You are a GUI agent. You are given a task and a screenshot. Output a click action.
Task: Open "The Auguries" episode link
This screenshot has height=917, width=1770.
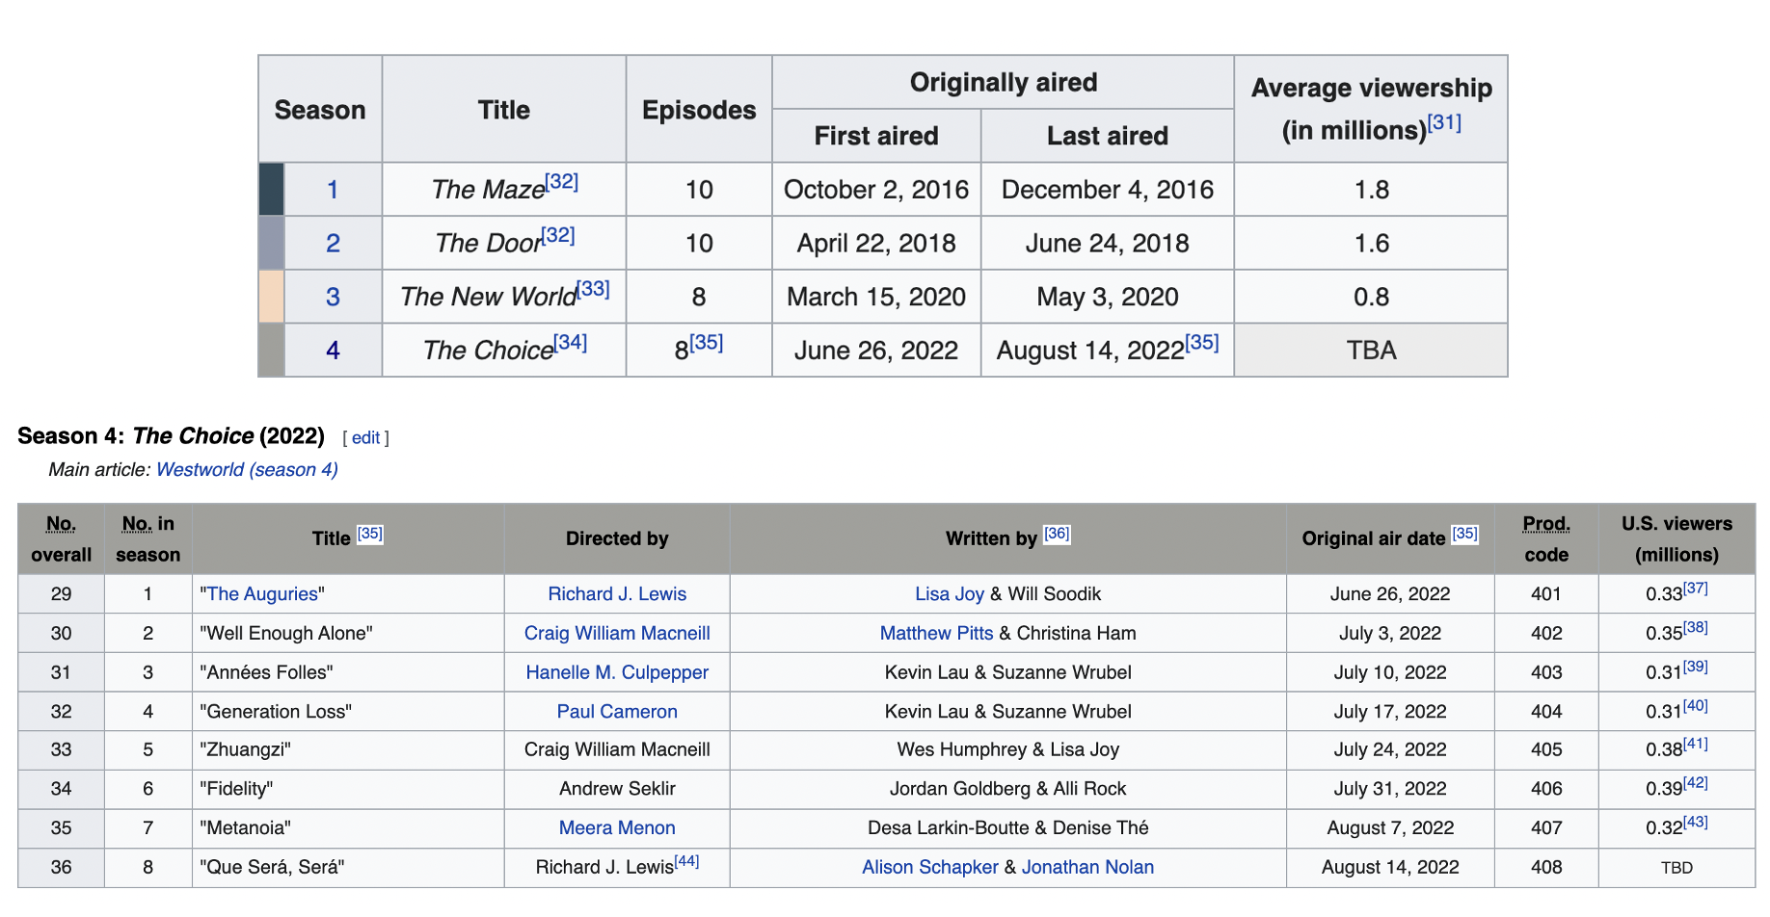262,594
